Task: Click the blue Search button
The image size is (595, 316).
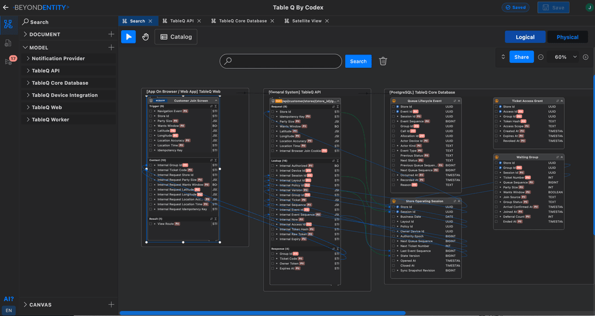Action: [358, 61]
